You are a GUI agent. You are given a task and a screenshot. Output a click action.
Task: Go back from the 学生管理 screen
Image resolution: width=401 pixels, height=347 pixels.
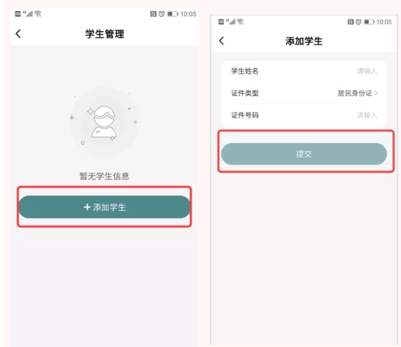[18, 34]
